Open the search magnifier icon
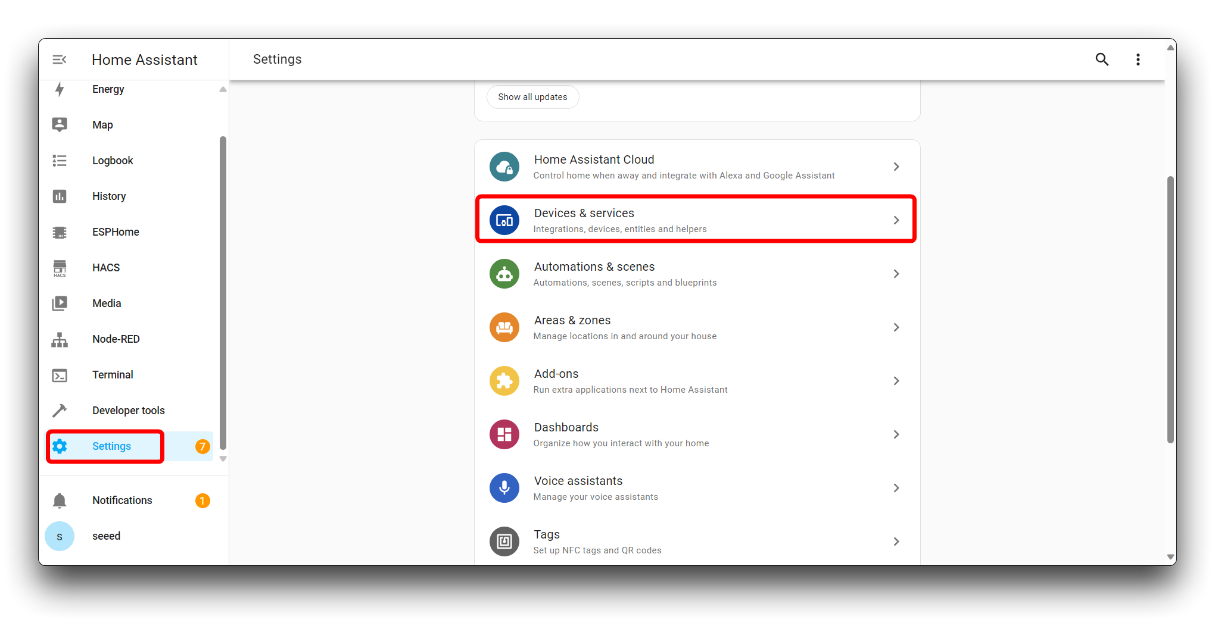 [x=1102, y=60]
